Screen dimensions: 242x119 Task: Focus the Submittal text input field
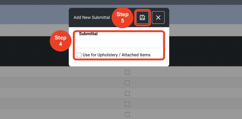(119, 41)
